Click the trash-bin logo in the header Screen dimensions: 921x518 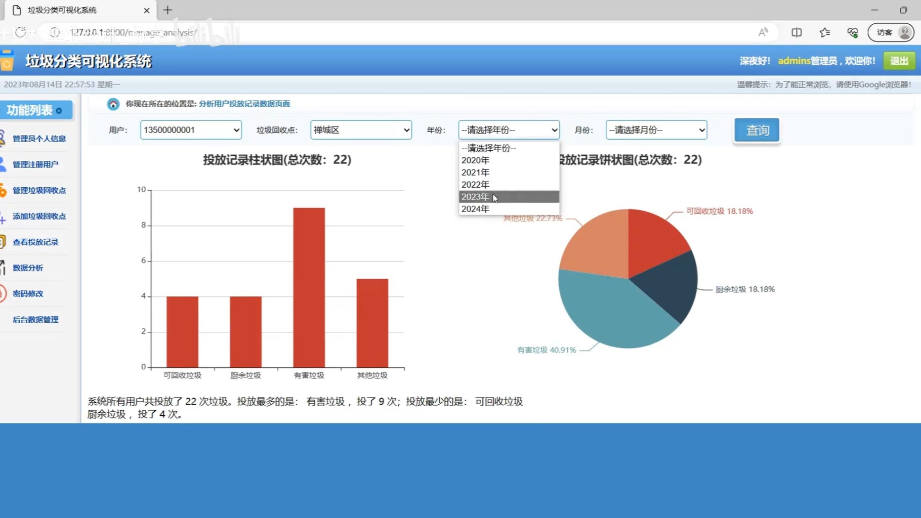pyautogui.click(x=8, y=60)
